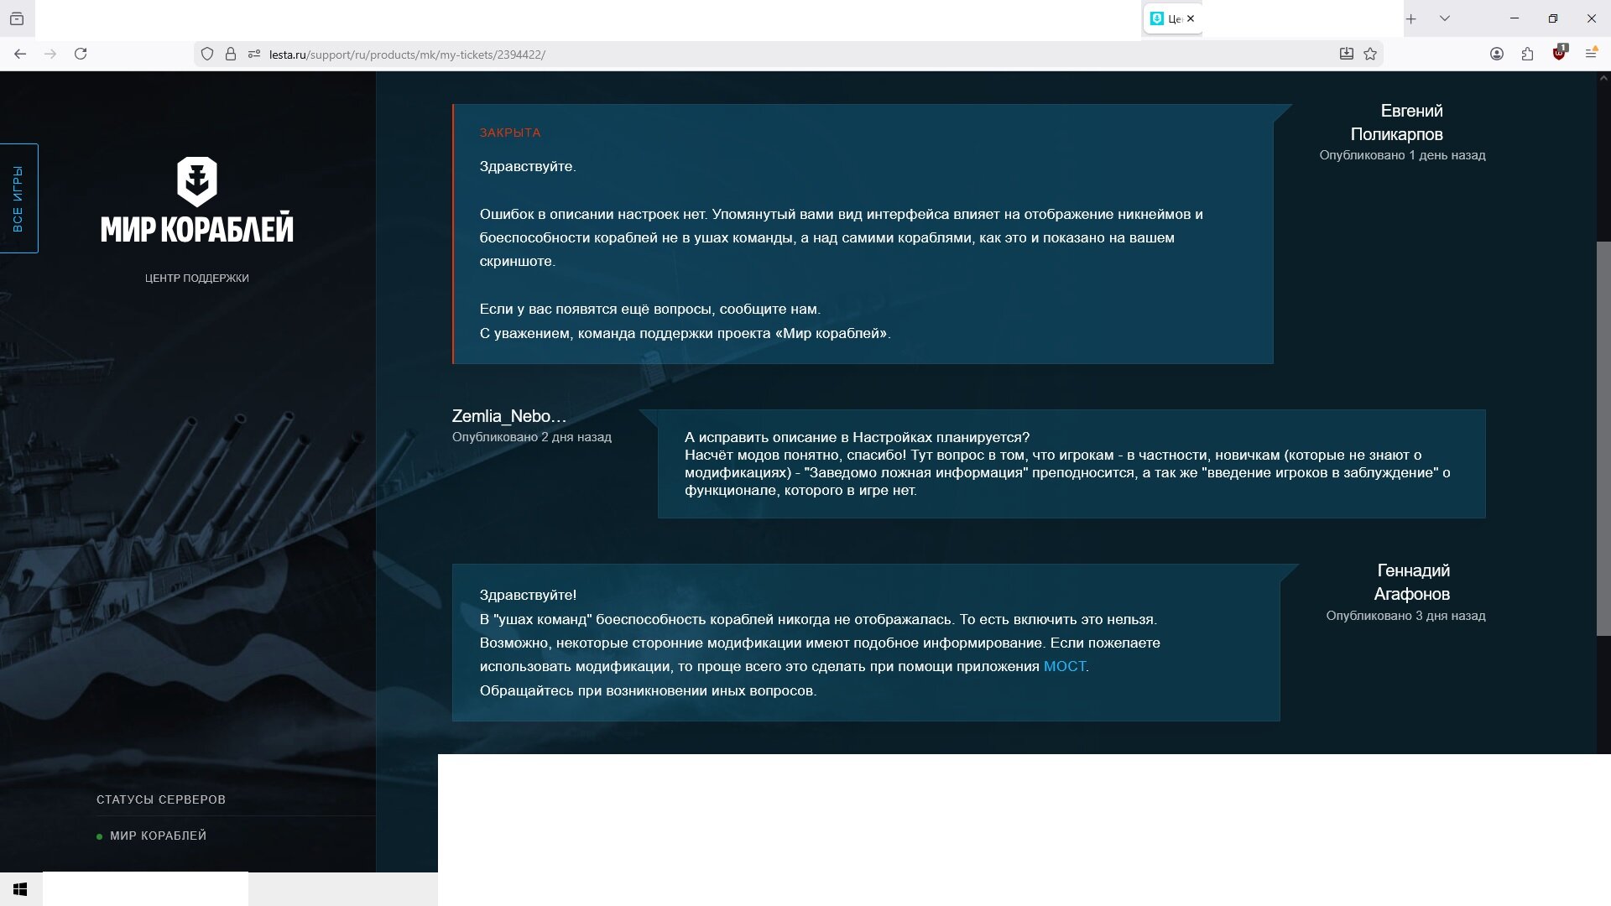Follow the МОСТ application link
The height and width of the screenshot is (906, 1611).
pyautogui.click(x=1064, y=666)
